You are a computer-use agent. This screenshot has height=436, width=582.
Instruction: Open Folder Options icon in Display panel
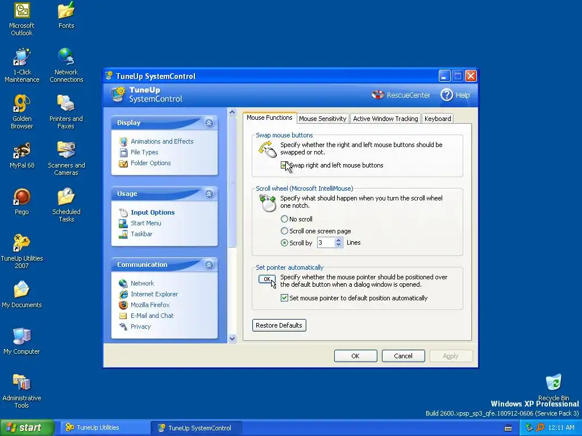tap(123, 163)
